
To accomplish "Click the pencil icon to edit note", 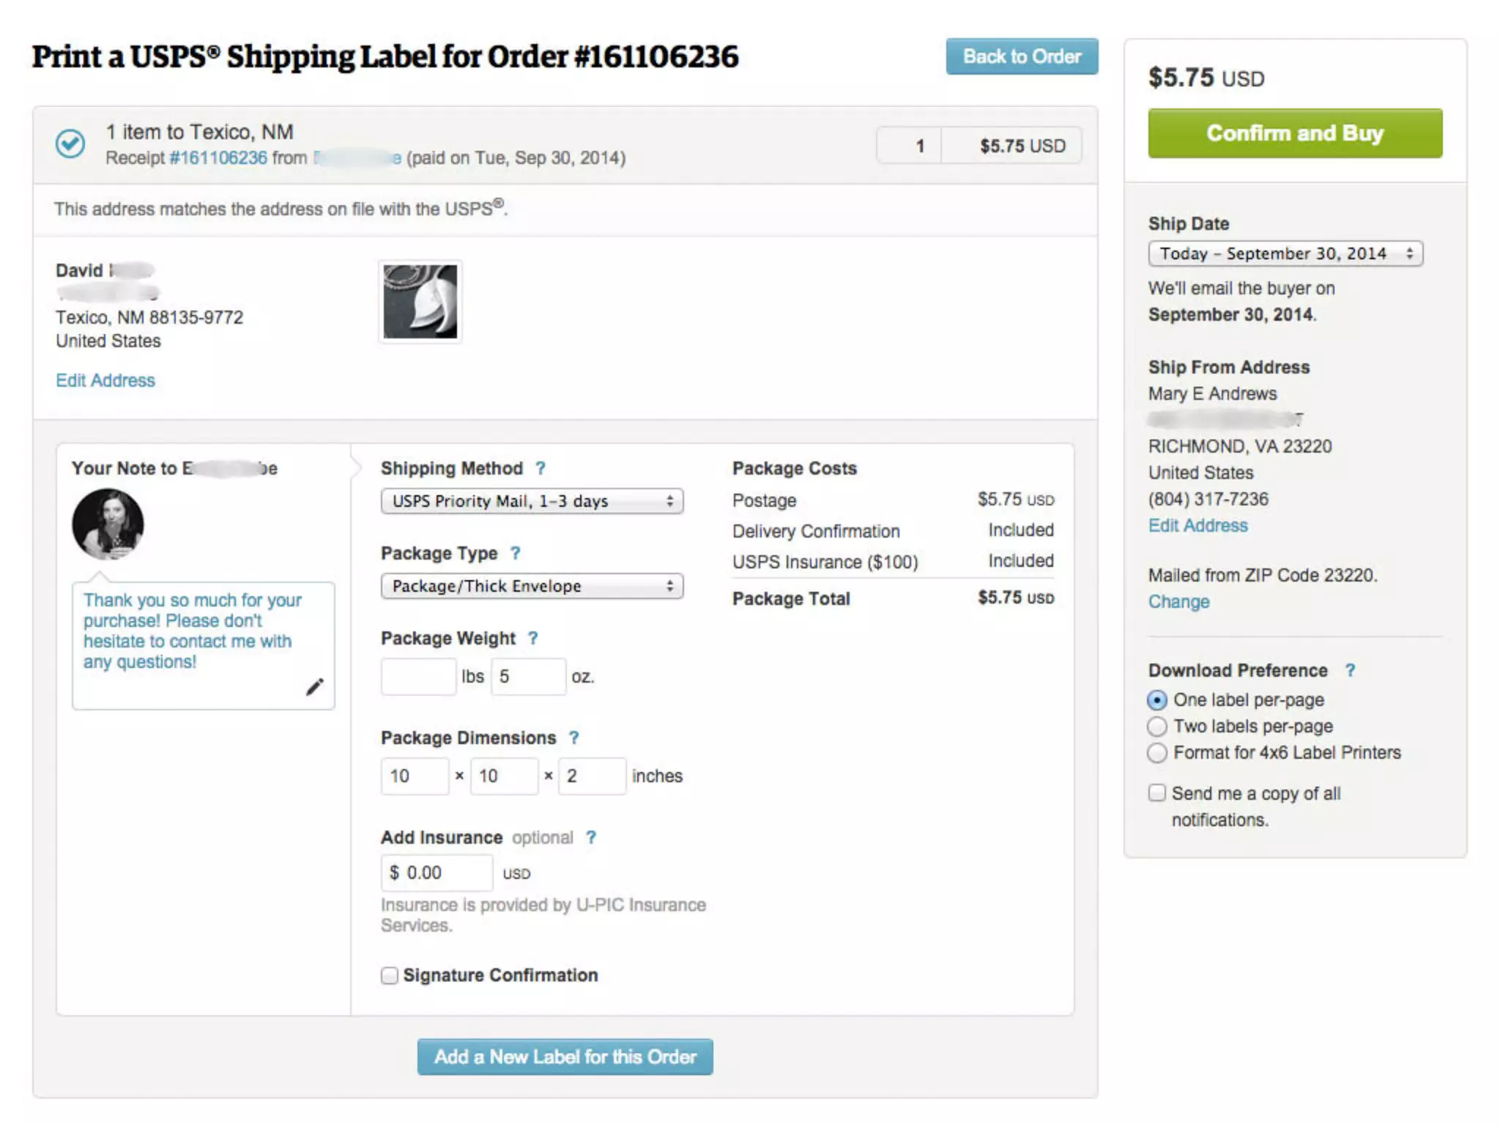I will click(x=314, y=687).
